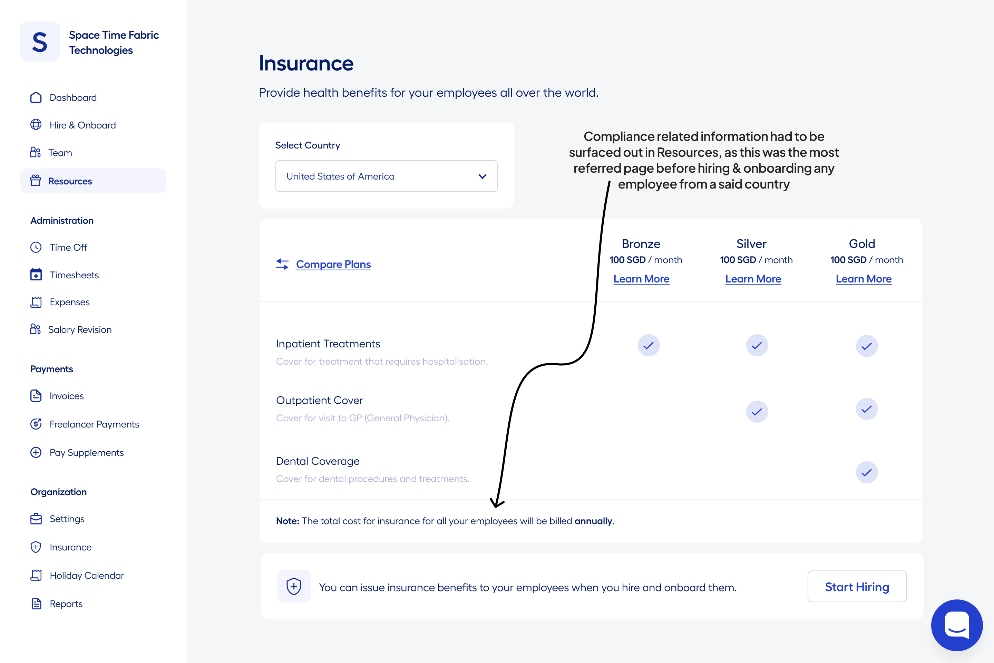Open Learn More for Gold plan

click(864, 279)
